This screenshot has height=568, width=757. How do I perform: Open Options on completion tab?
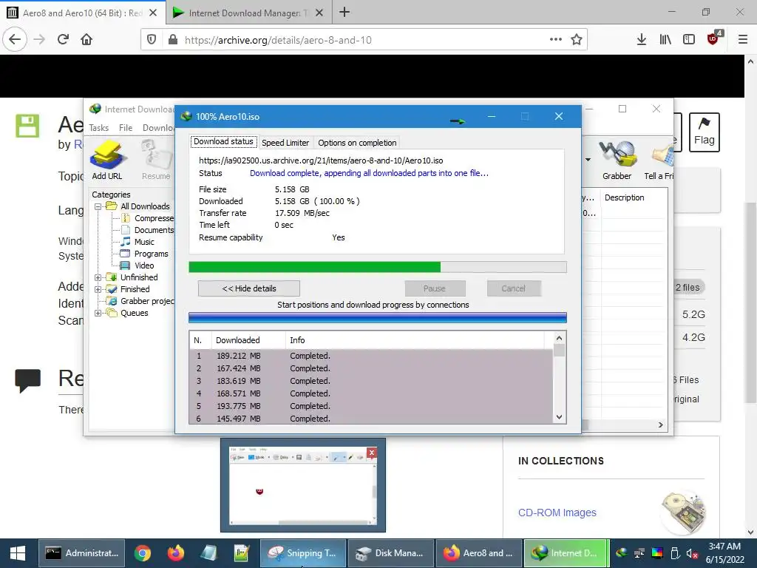coord(357,143)
